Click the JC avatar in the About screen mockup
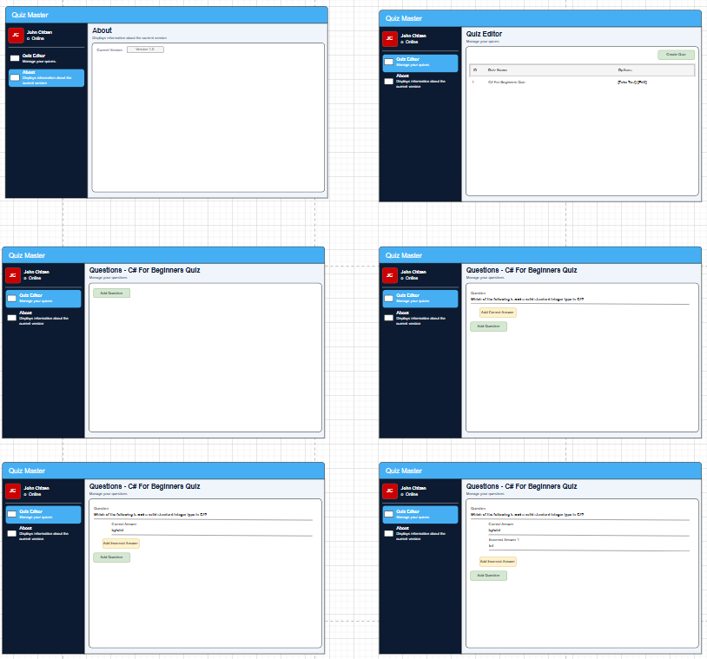Screen dimensions: 707x659 [16, 35]
